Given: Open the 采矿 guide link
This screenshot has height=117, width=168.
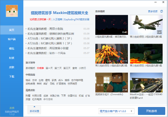Looking at the screenshot, I should [46, 84].
